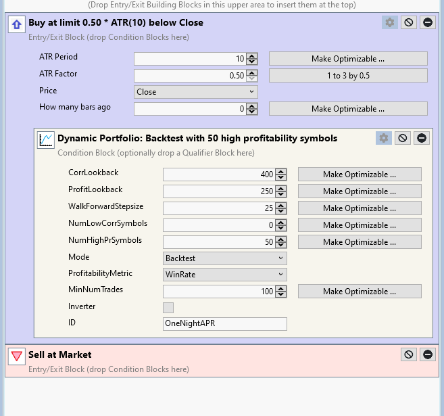Open ProfitabilityMetric dropdown showing WinRate
This screenshot has height=416, width=444.
[225, 275]
